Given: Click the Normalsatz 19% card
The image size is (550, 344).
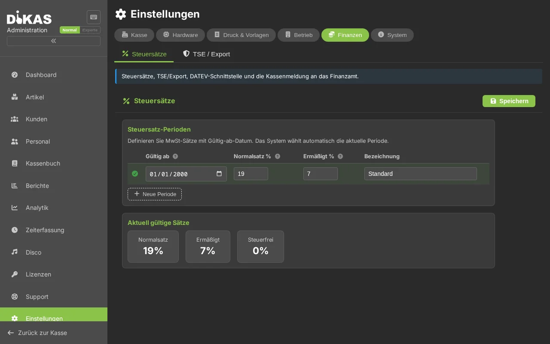Looking at the screenshot, I should pos(153,246).
